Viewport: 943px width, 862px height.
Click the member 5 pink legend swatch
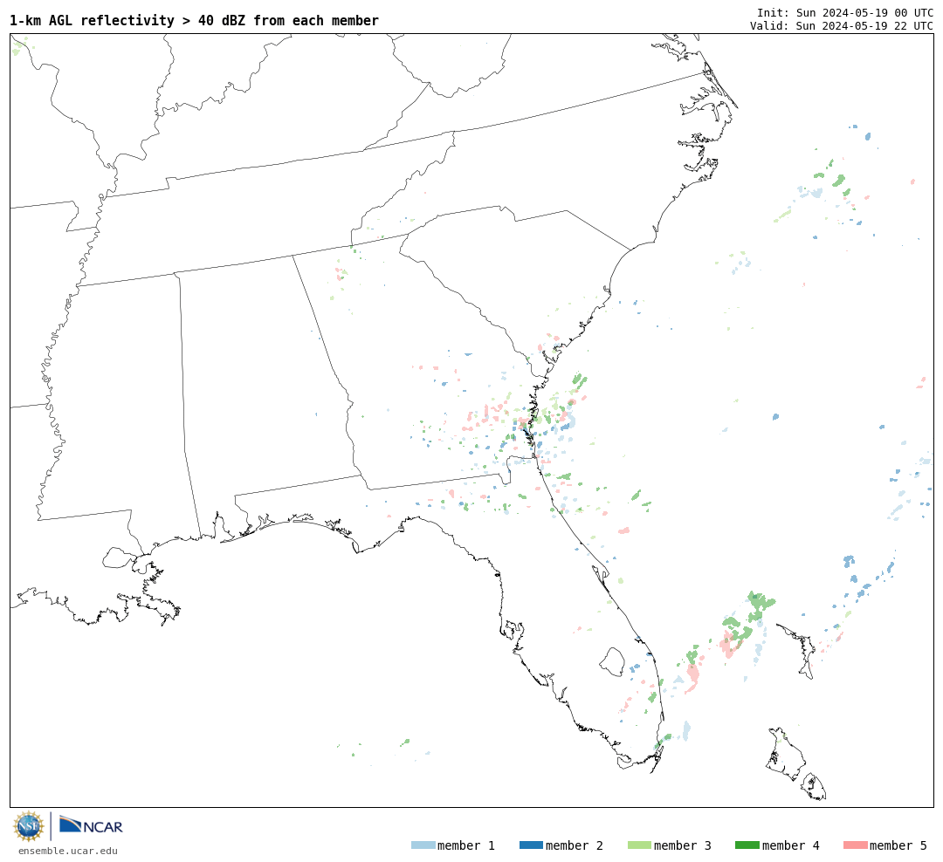pos(855,845)
